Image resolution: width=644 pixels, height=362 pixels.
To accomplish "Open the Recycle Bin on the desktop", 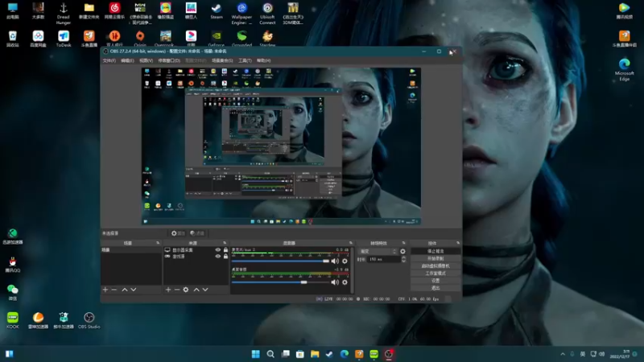I will pos(13,39).
